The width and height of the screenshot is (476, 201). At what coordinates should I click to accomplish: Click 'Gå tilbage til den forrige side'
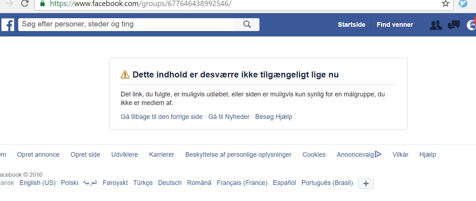[x=162, y=117]
